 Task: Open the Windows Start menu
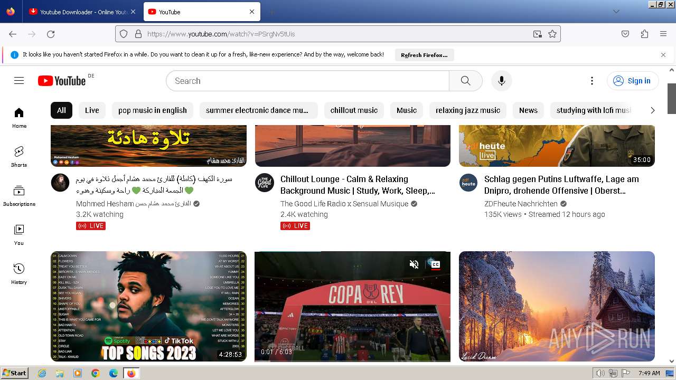click(14, 373)
